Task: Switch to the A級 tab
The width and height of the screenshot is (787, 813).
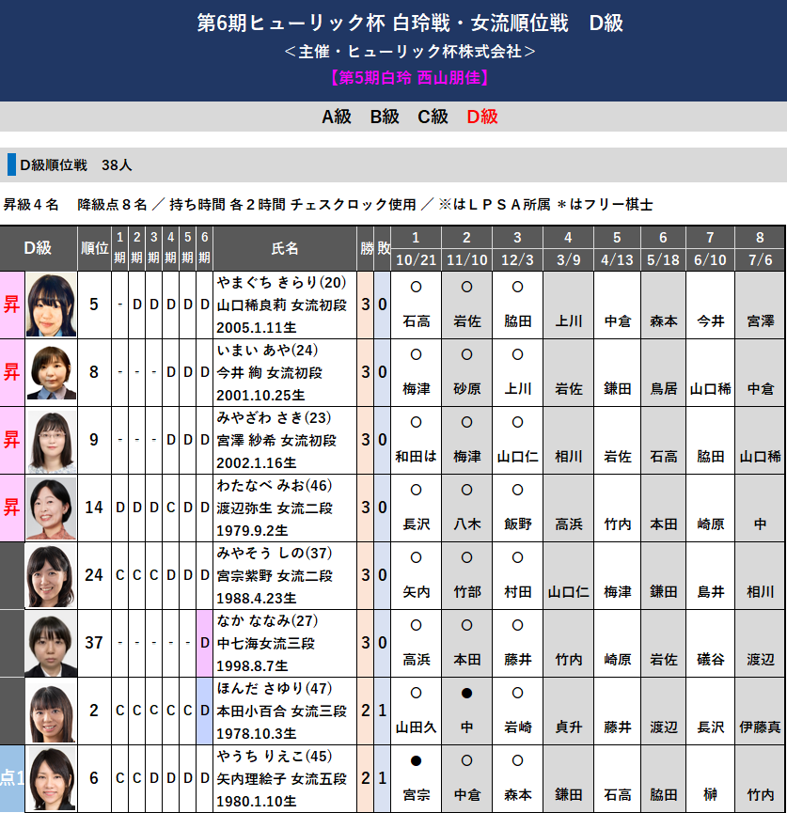Action: [x=336, y=117]
